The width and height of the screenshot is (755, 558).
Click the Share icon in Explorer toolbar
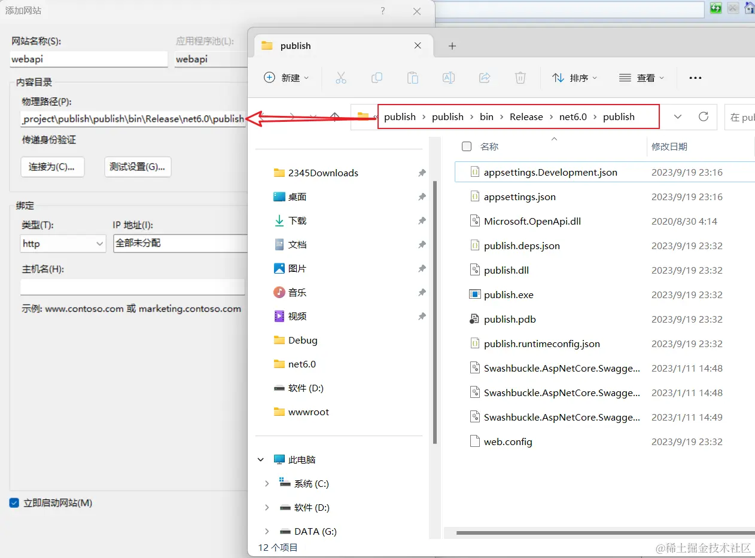coord(485,78)
